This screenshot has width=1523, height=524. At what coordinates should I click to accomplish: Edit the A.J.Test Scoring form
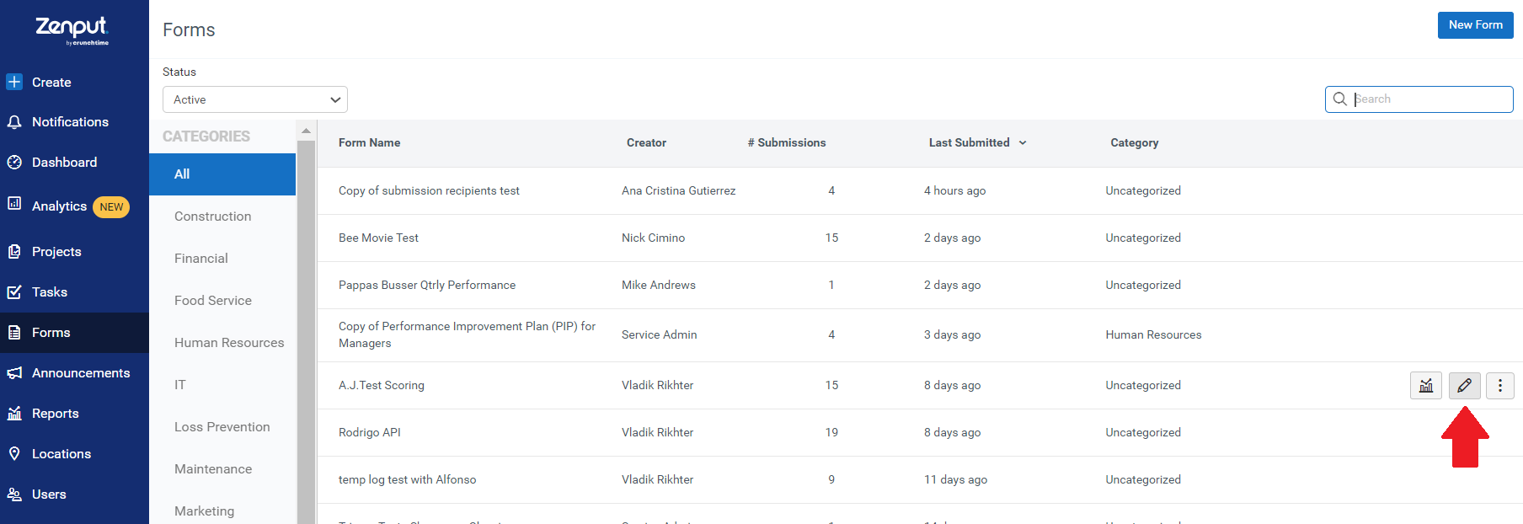coord(1465,386)
